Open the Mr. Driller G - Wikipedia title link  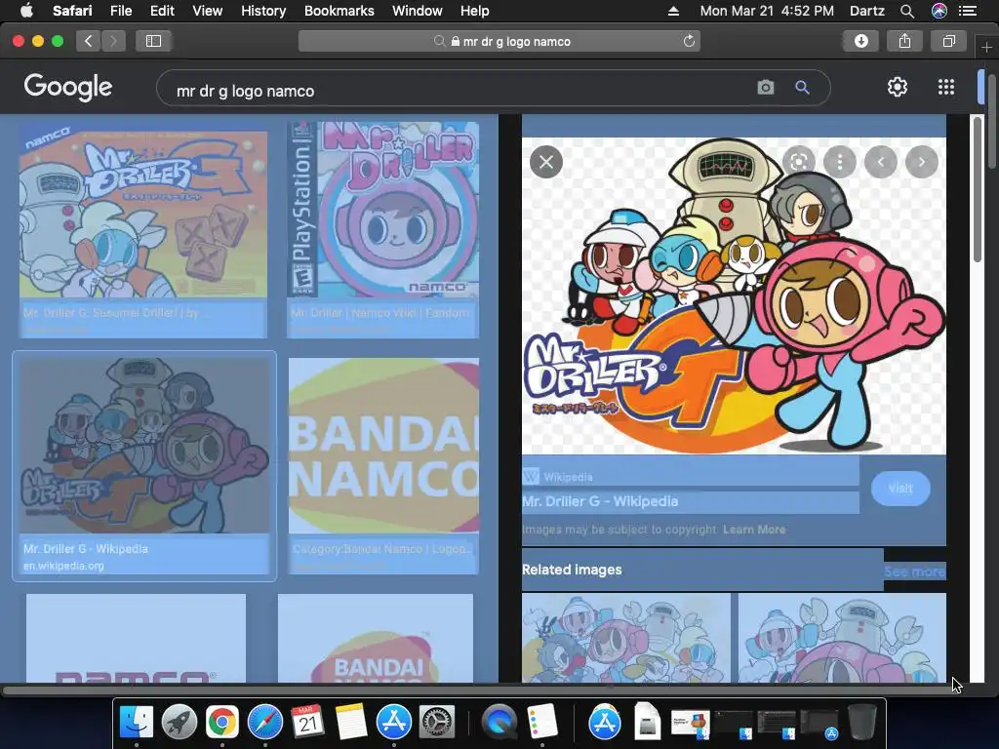pyautogui.click(x=600, y=501)
